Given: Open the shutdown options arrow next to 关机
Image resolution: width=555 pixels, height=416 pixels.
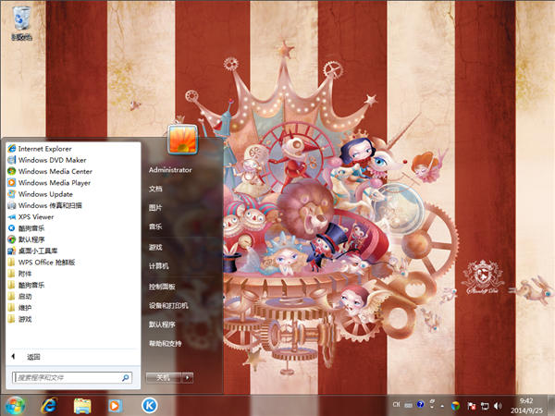Looking at the screenshot, I should click(188, 377).
